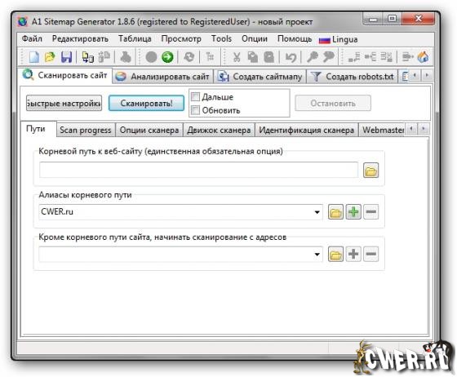Enable the Дальше checkbox
457x377 pixels.
[195, 96]
